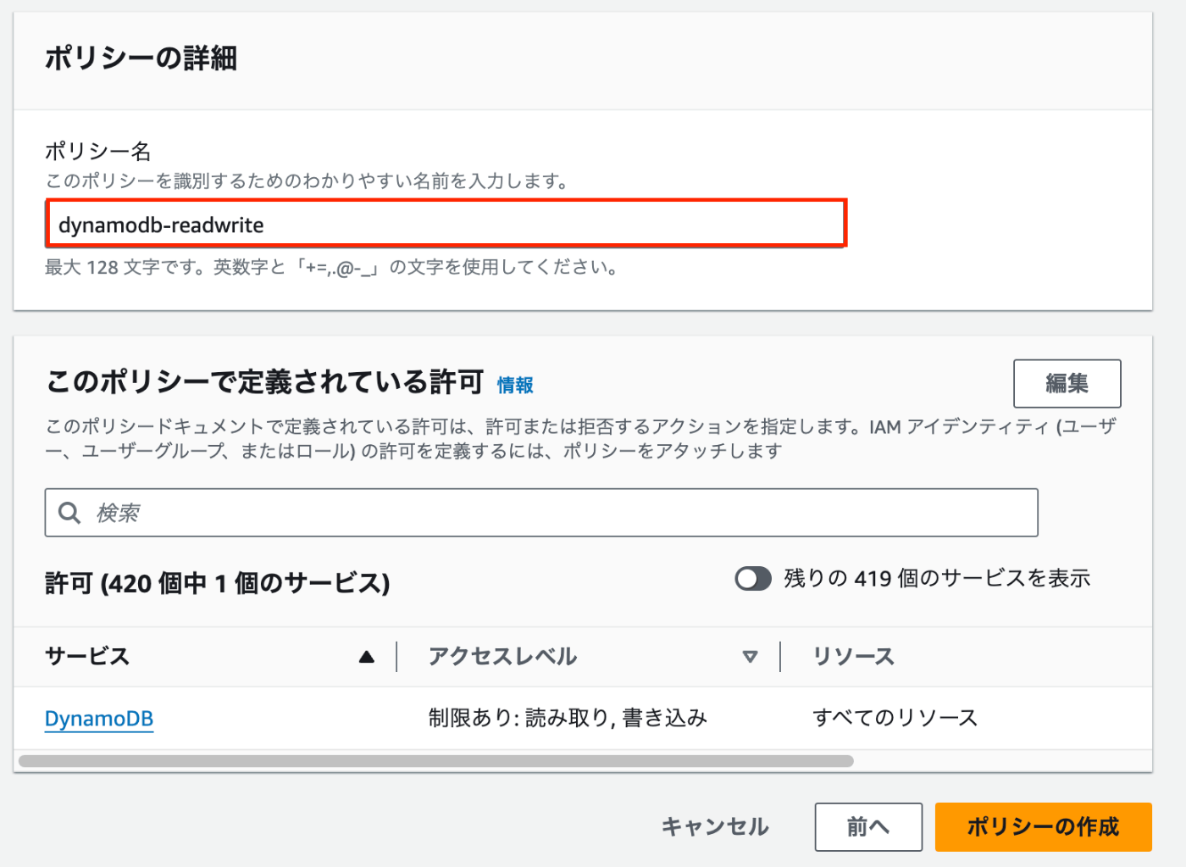Go back with the 前へ button
The width and height of the screenshot is (1186, 867).
[x=868, y=826]
